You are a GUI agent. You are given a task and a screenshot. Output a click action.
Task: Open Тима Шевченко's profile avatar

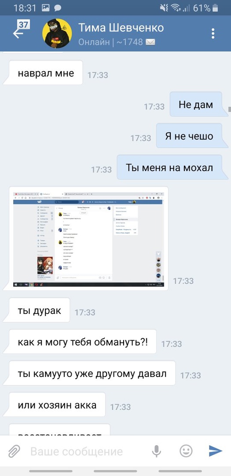57,33
